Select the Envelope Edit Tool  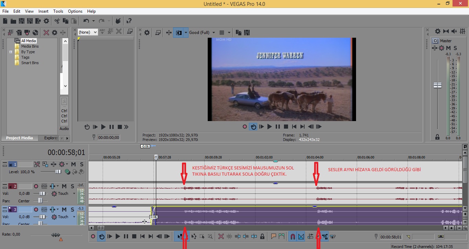point(194,236)
